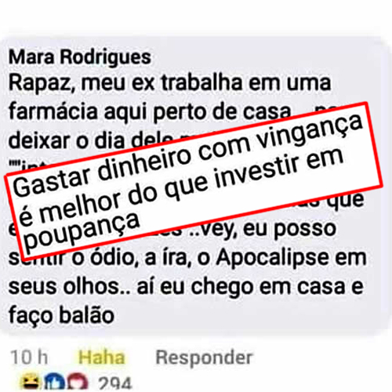Click the blue Like thumbs-up reaction icon
This screenshot has width=392, height=392.
pyautogui.click(x=56, y=383)
